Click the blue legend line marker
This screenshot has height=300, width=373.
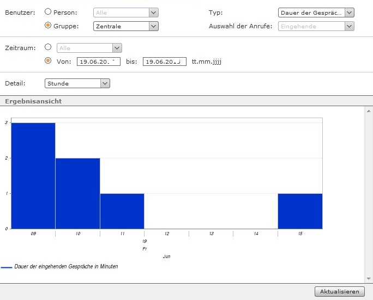coord(7,267)
